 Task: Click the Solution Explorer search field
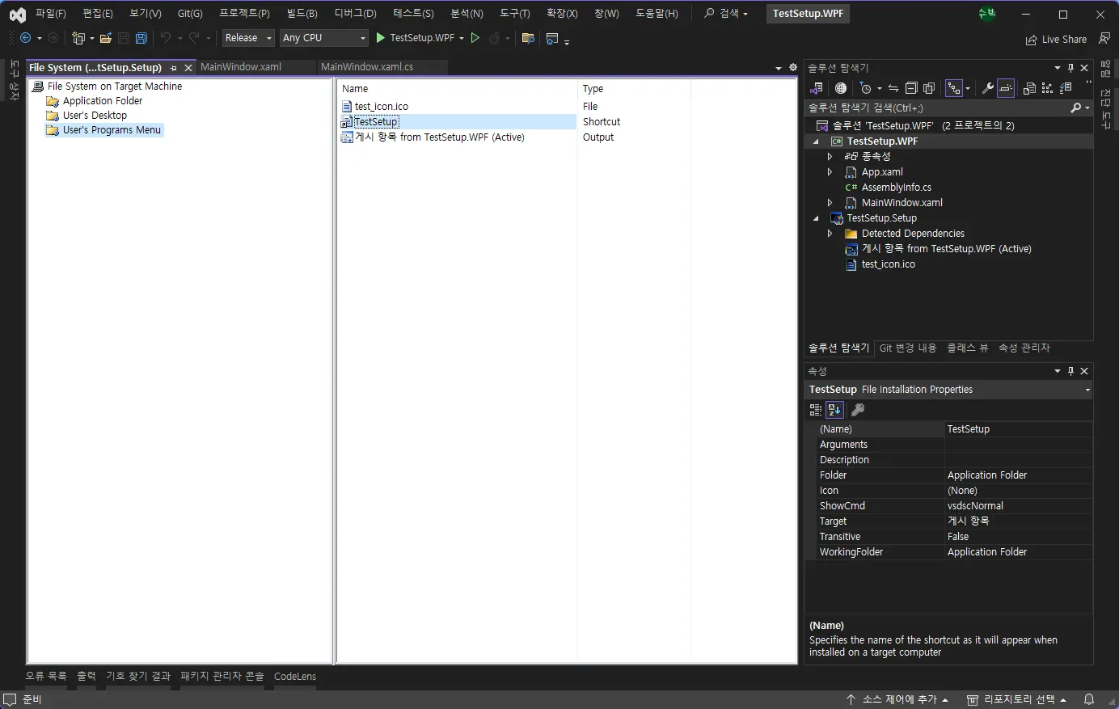(936, 108)
